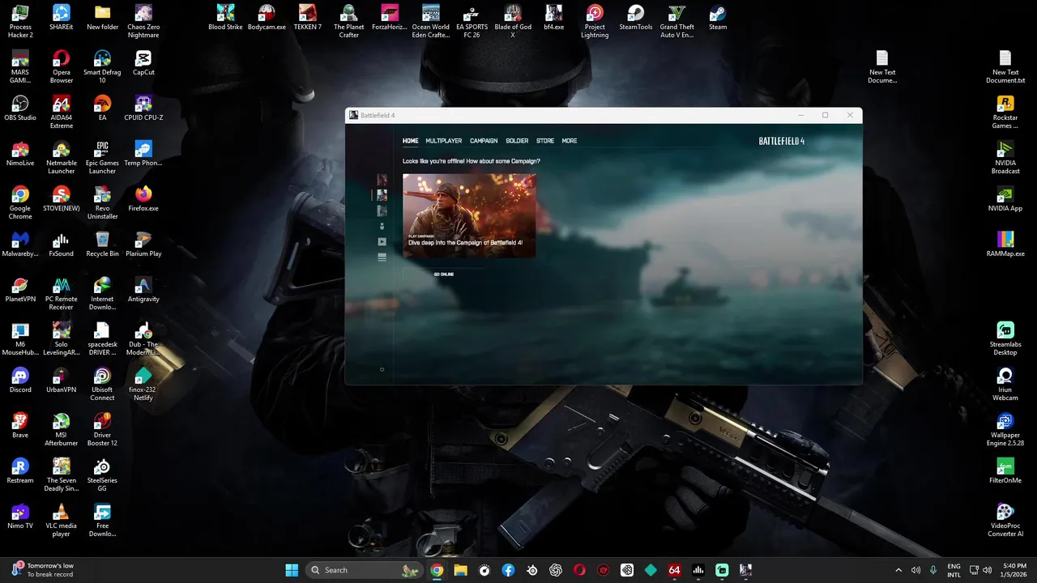Click the small power icon at sidebar bottom
The width and height of the screenshot is (1037, 583).
coord(382,369)
